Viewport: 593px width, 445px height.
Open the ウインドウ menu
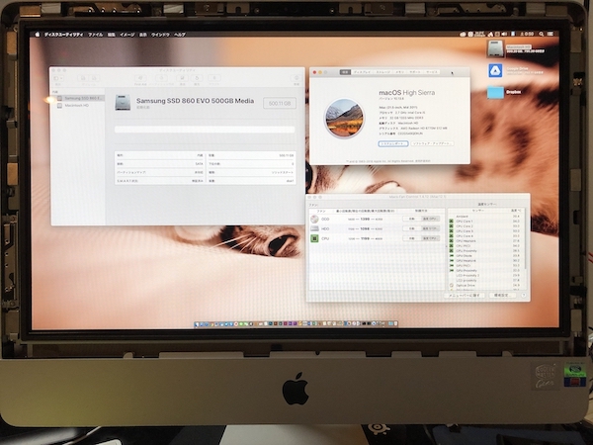pyautogui.click(x=160, y=35)
